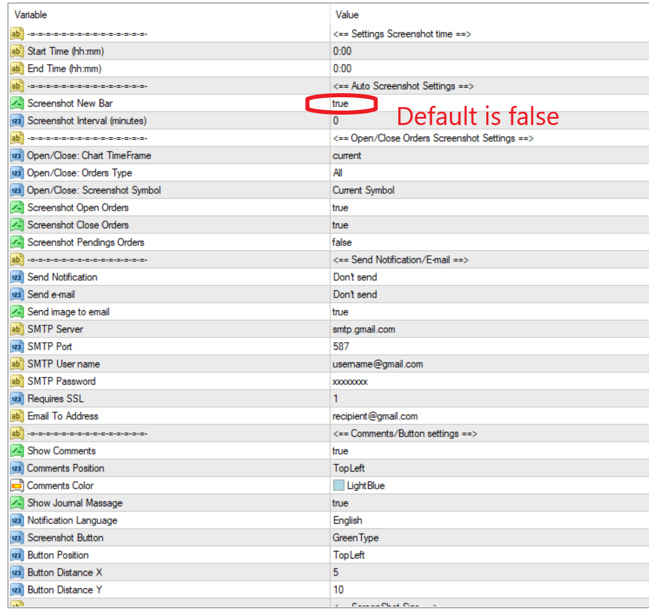Click the integer icon beside Screenshot Interval
This screenshot has height=609, width=649.
click(17, 121)
